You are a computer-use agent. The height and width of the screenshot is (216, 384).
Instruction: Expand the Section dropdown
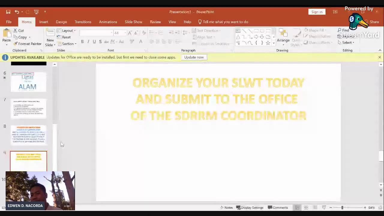pos(67,44)
